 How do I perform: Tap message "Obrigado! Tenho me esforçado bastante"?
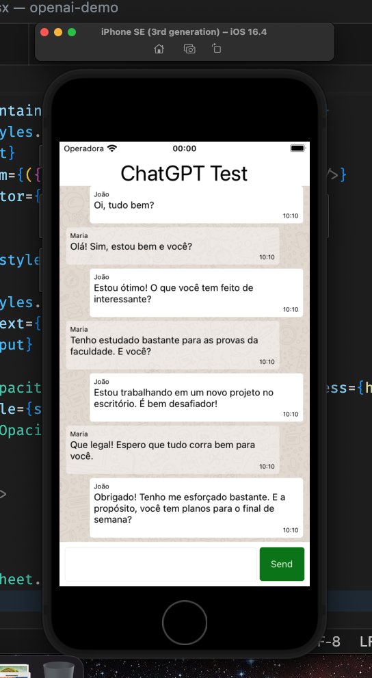click(x=196, y=508)
